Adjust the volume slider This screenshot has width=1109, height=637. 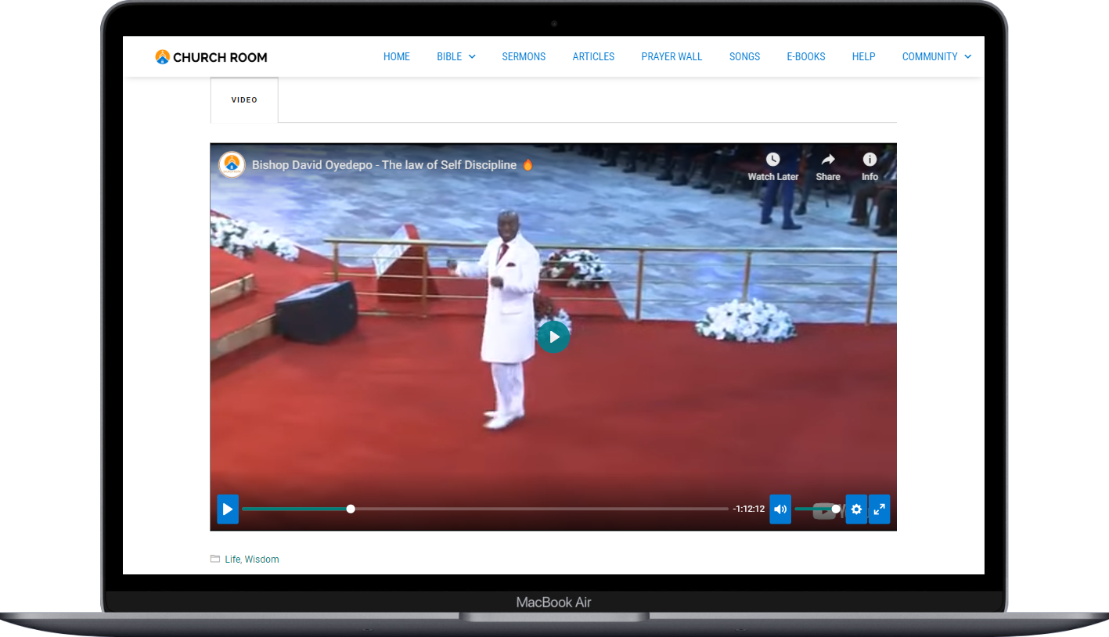pyautogui.click(x=817, y=509)
